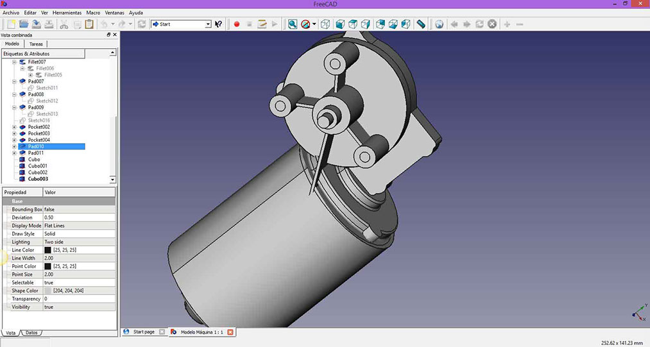Click the save document icon
The image size is (650, 347).
(x=37, y=24)
